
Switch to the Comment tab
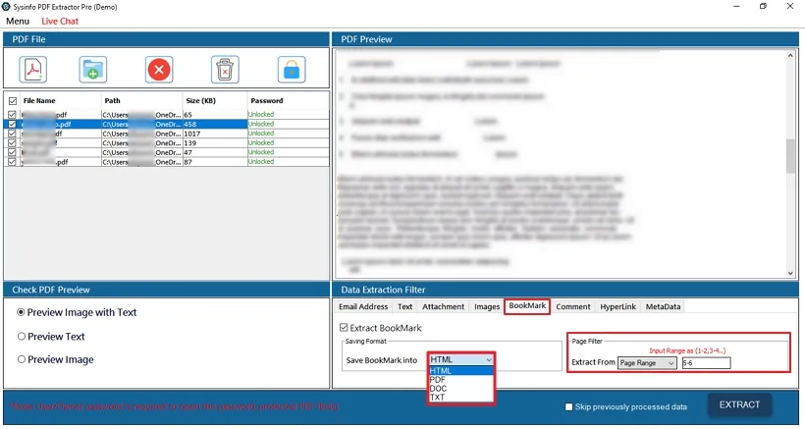[573, 306]
